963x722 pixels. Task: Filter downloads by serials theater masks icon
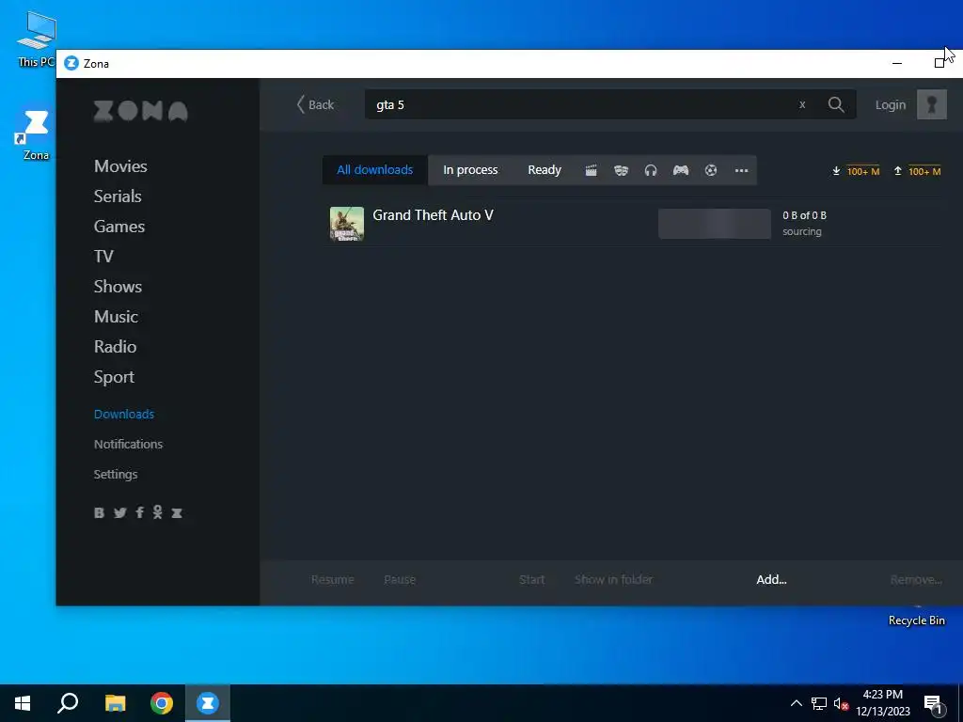coord(621,170)
